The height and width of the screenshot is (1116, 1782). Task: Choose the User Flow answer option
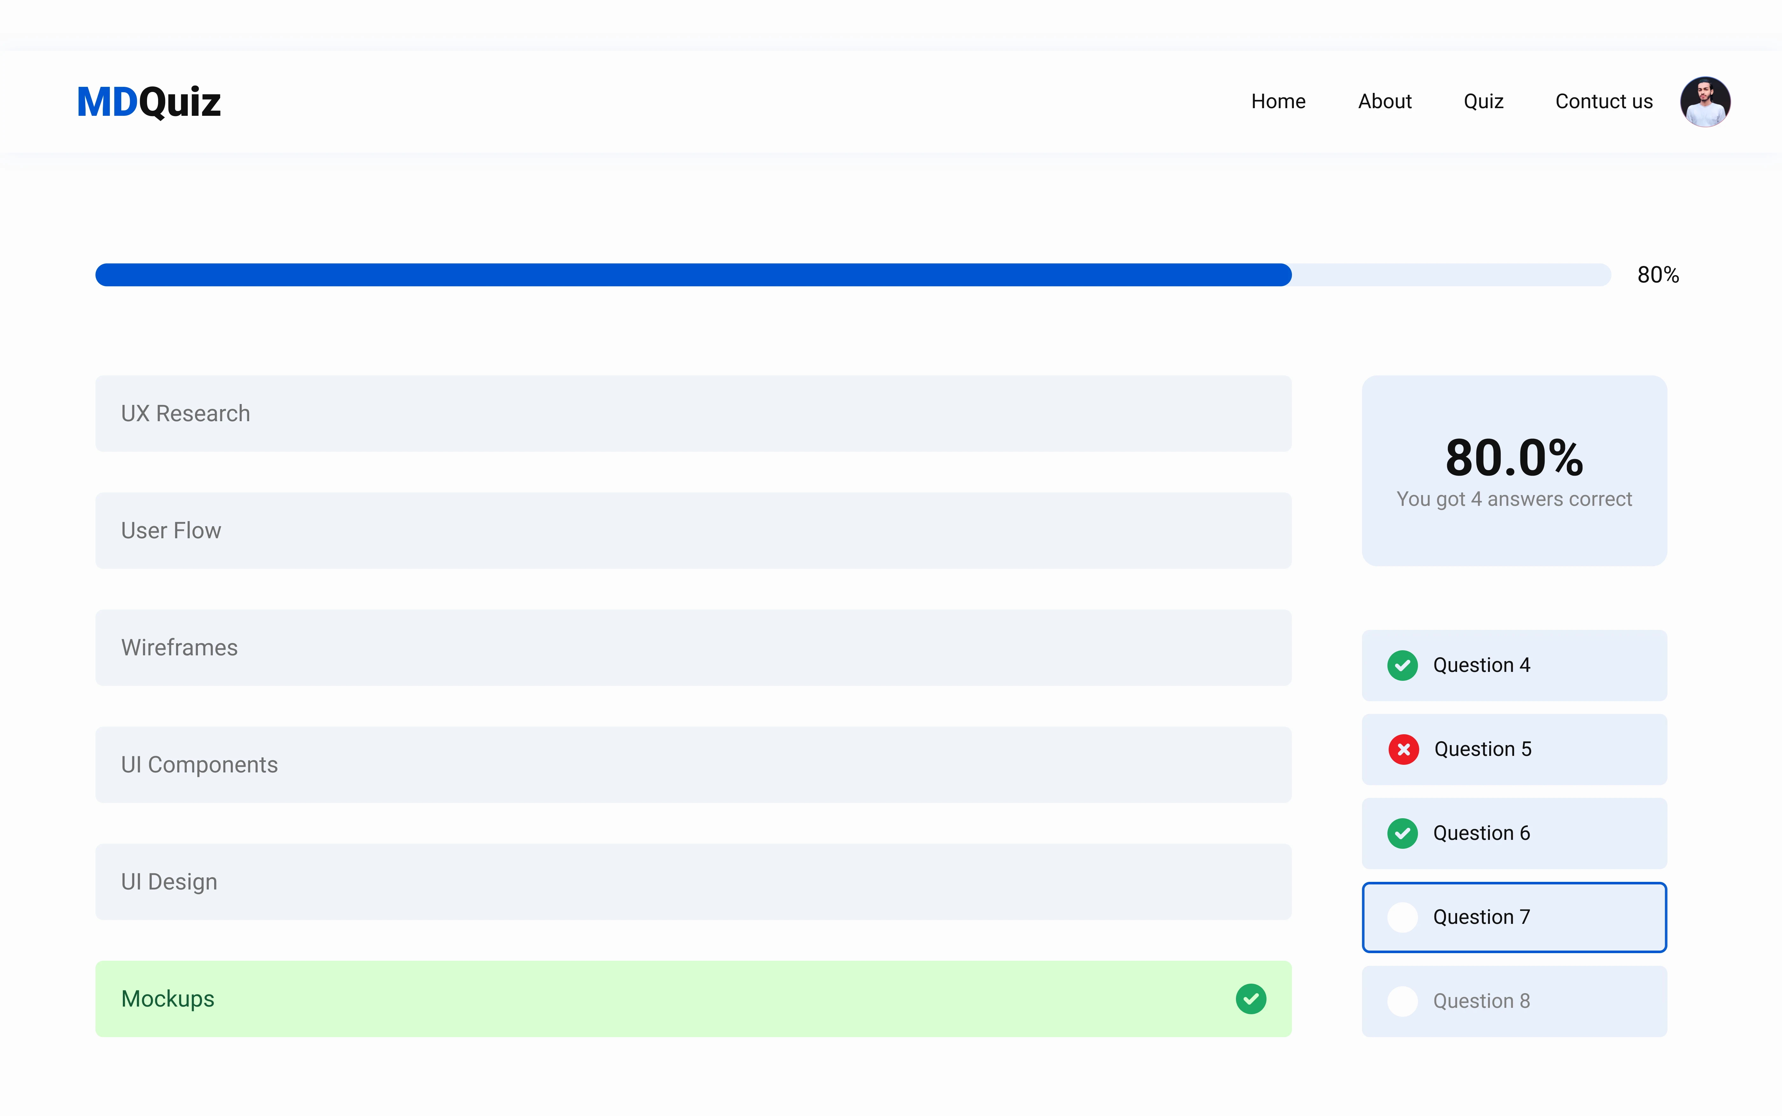[692, 531]
